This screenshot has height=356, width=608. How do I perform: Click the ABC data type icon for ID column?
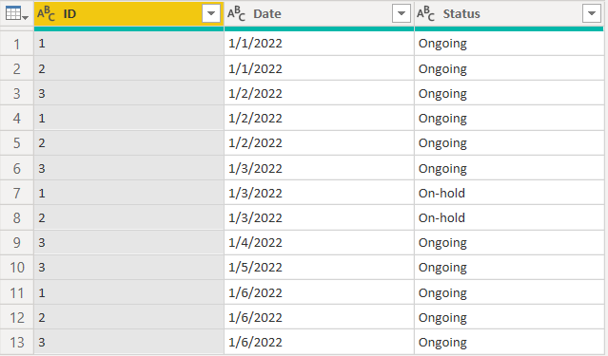point(46,14)
